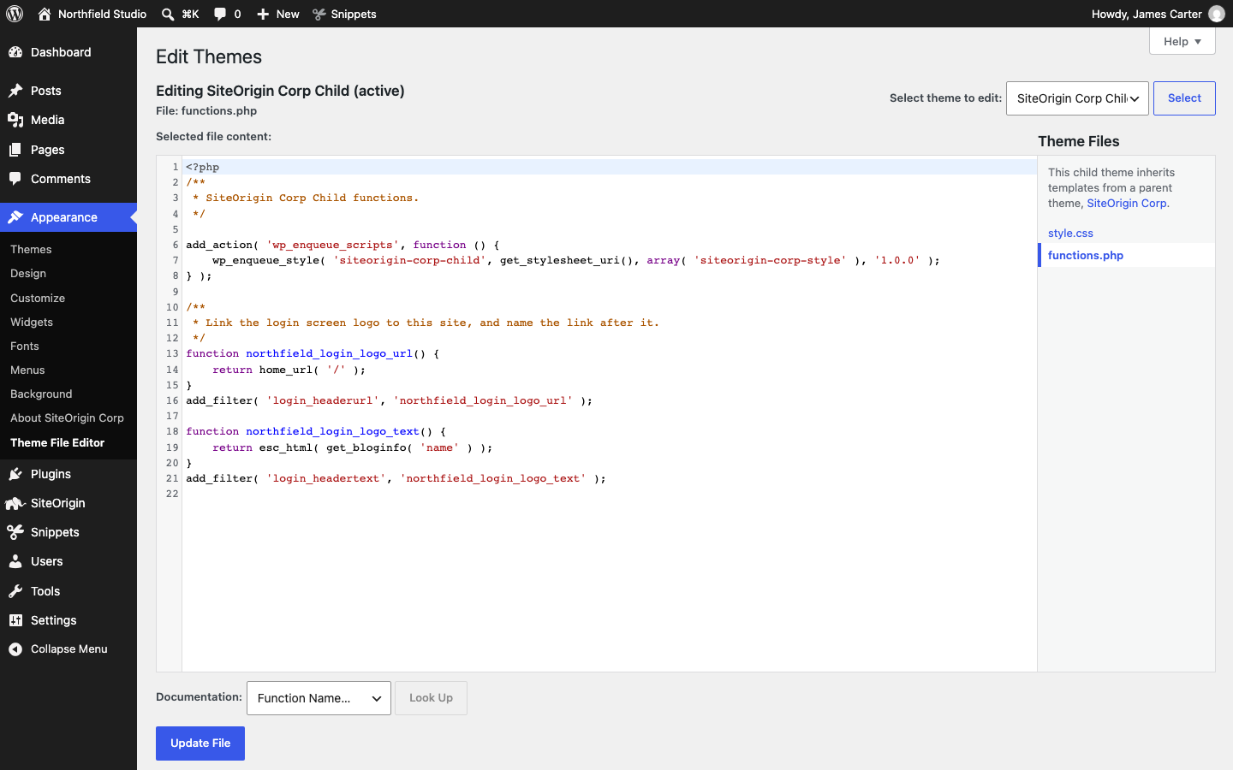
Task: Open the Design submenu item
Action: pos(28,273)
